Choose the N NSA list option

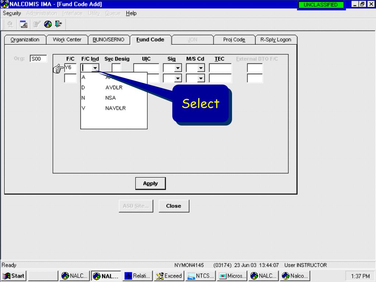pyautogui.click(x=114, y=98)
